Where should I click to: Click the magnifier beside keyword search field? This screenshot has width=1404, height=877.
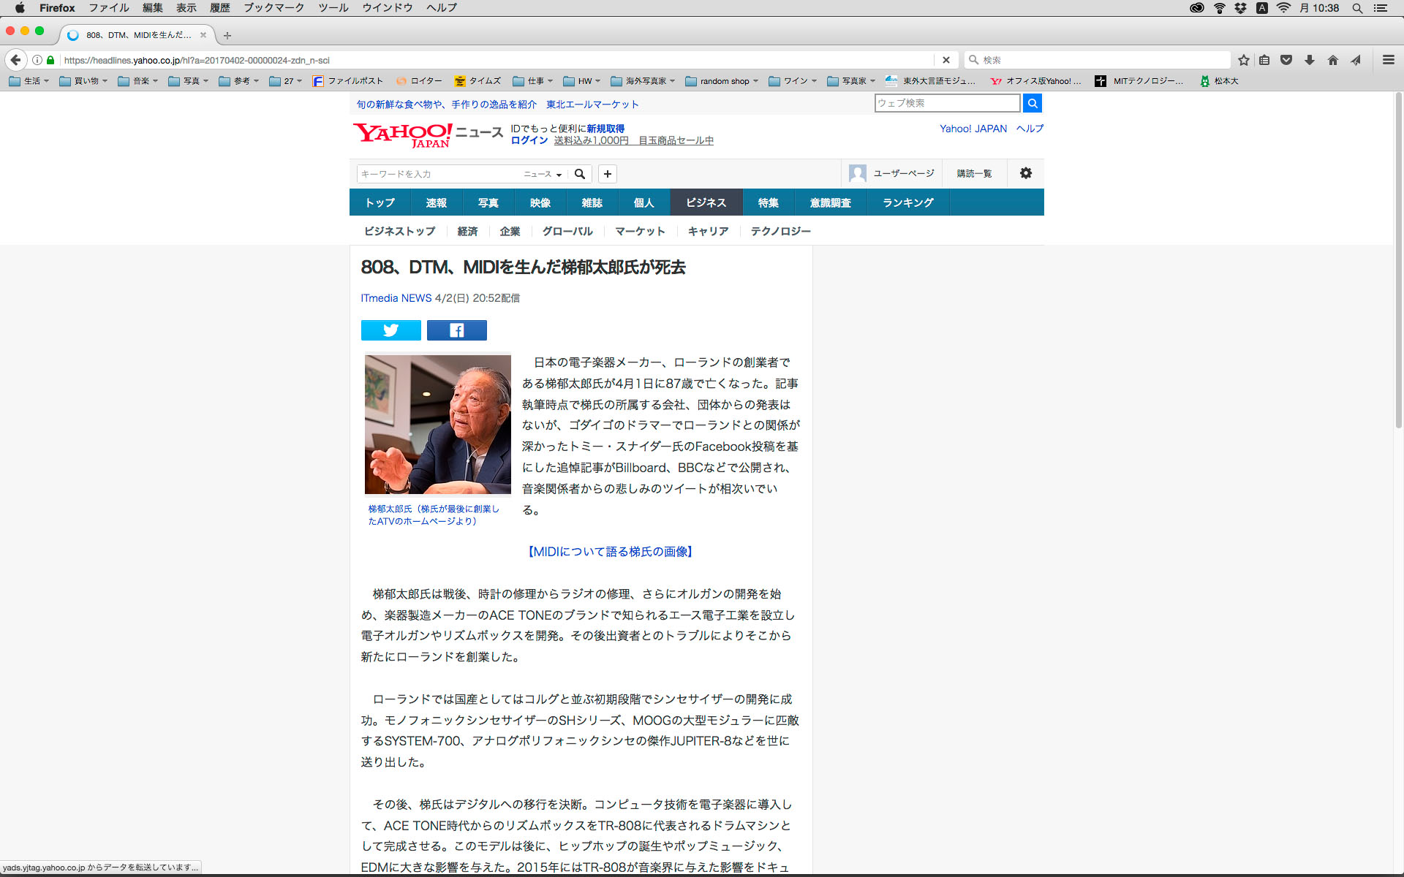(x=580, y=174)
